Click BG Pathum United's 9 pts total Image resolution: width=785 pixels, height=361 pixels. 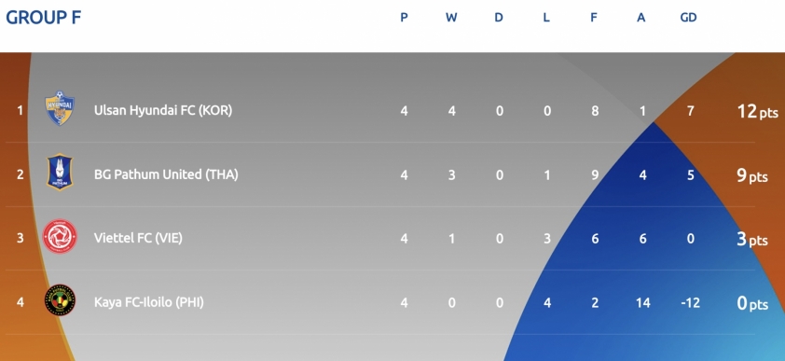click(x=752, y=175)
